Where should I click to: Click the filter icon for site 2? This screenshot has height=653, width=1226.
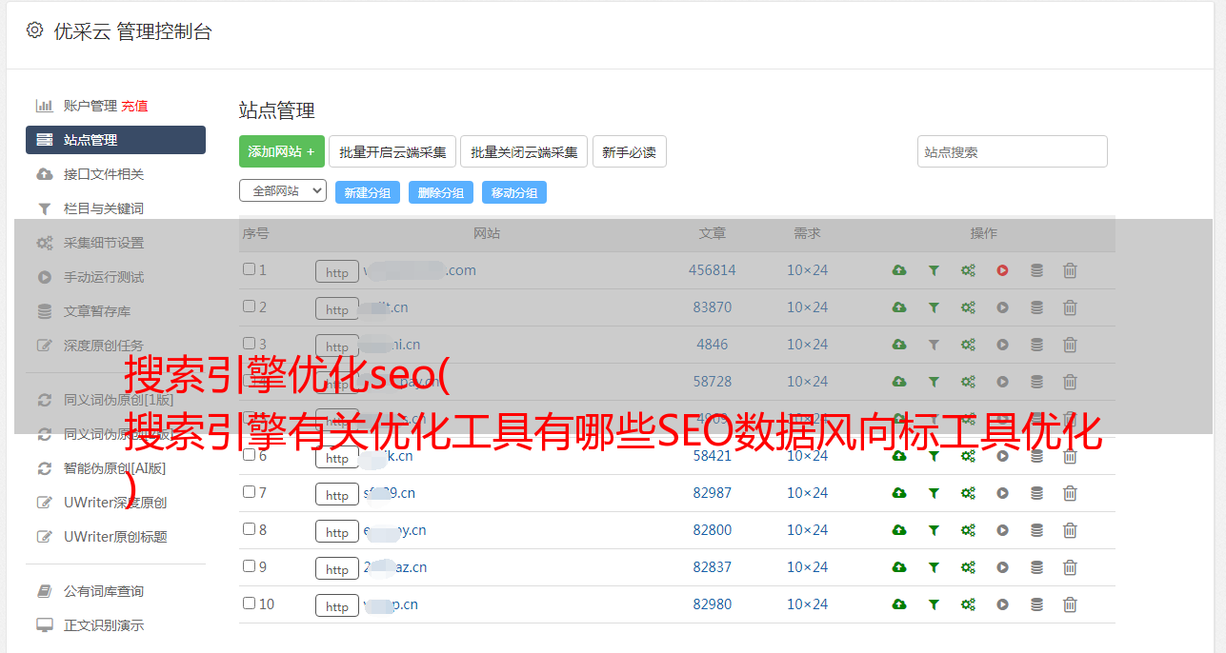(x=934, y=307)
